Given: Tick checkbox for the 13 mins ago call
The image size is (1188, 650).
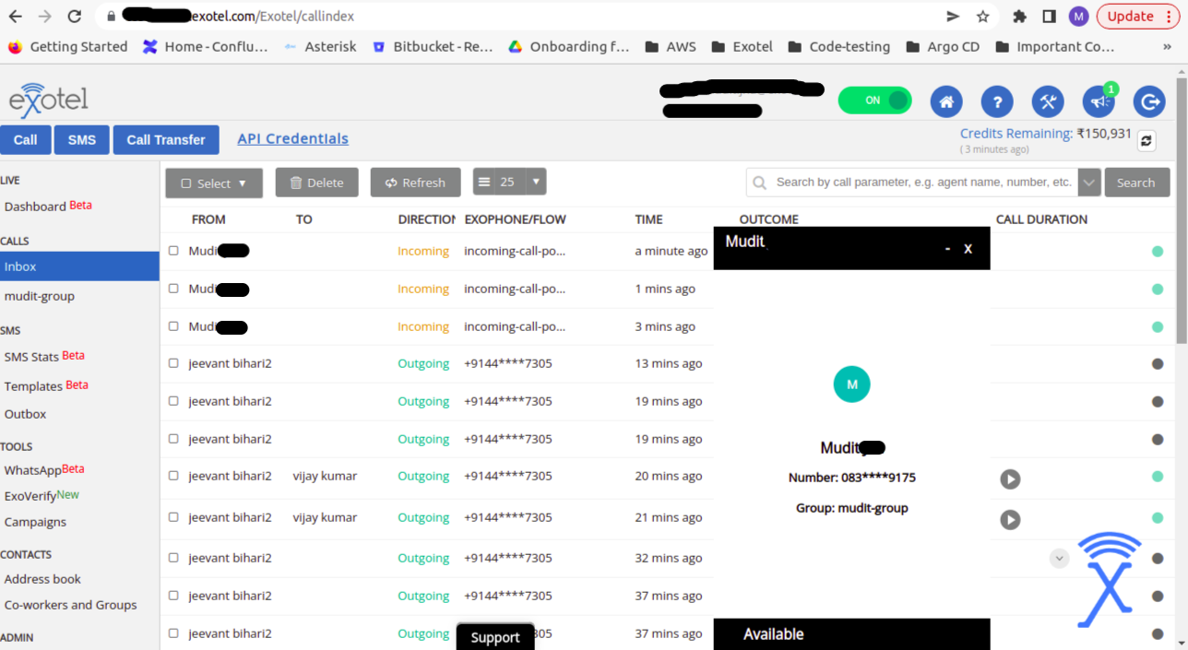Looking at the screenshot, I should (x=173, y=363).
